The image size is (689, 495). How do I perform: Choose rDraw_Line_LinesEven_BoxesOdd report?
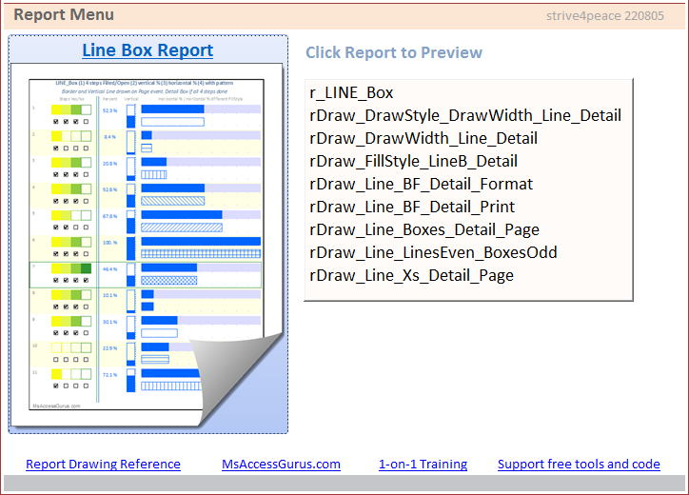tap(468, 253)
